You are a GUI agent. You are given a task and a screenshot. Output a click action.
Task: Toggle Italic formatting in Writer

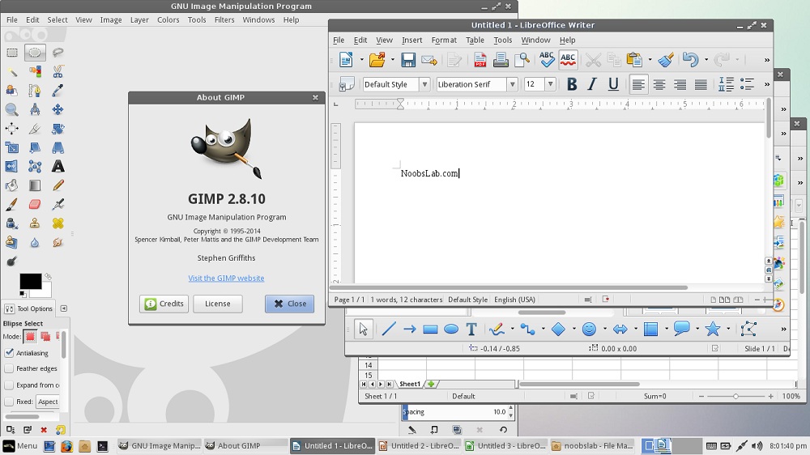[x=592, y=84]
